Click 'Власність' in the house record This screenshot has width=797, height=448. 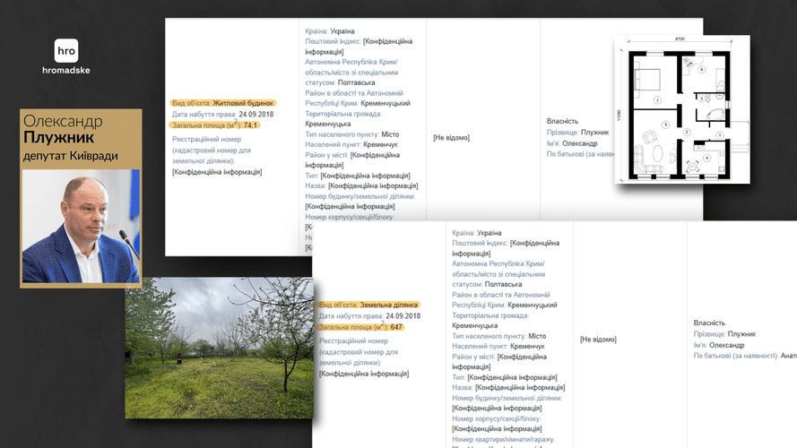(562, 121)
